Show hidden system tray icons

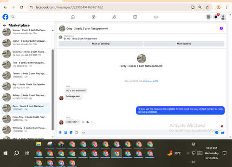[188, 153]
